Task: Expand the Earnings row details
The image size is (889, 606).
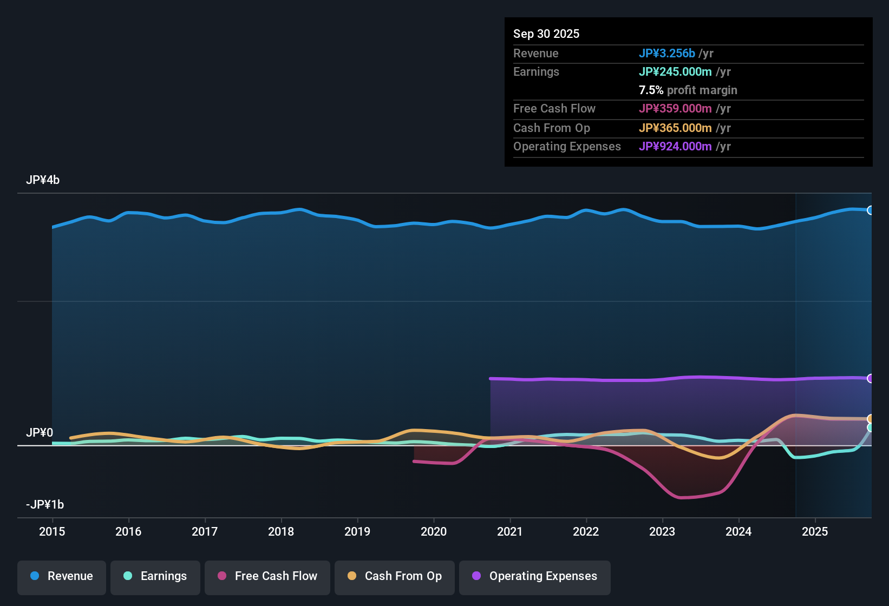Action: 536,71
